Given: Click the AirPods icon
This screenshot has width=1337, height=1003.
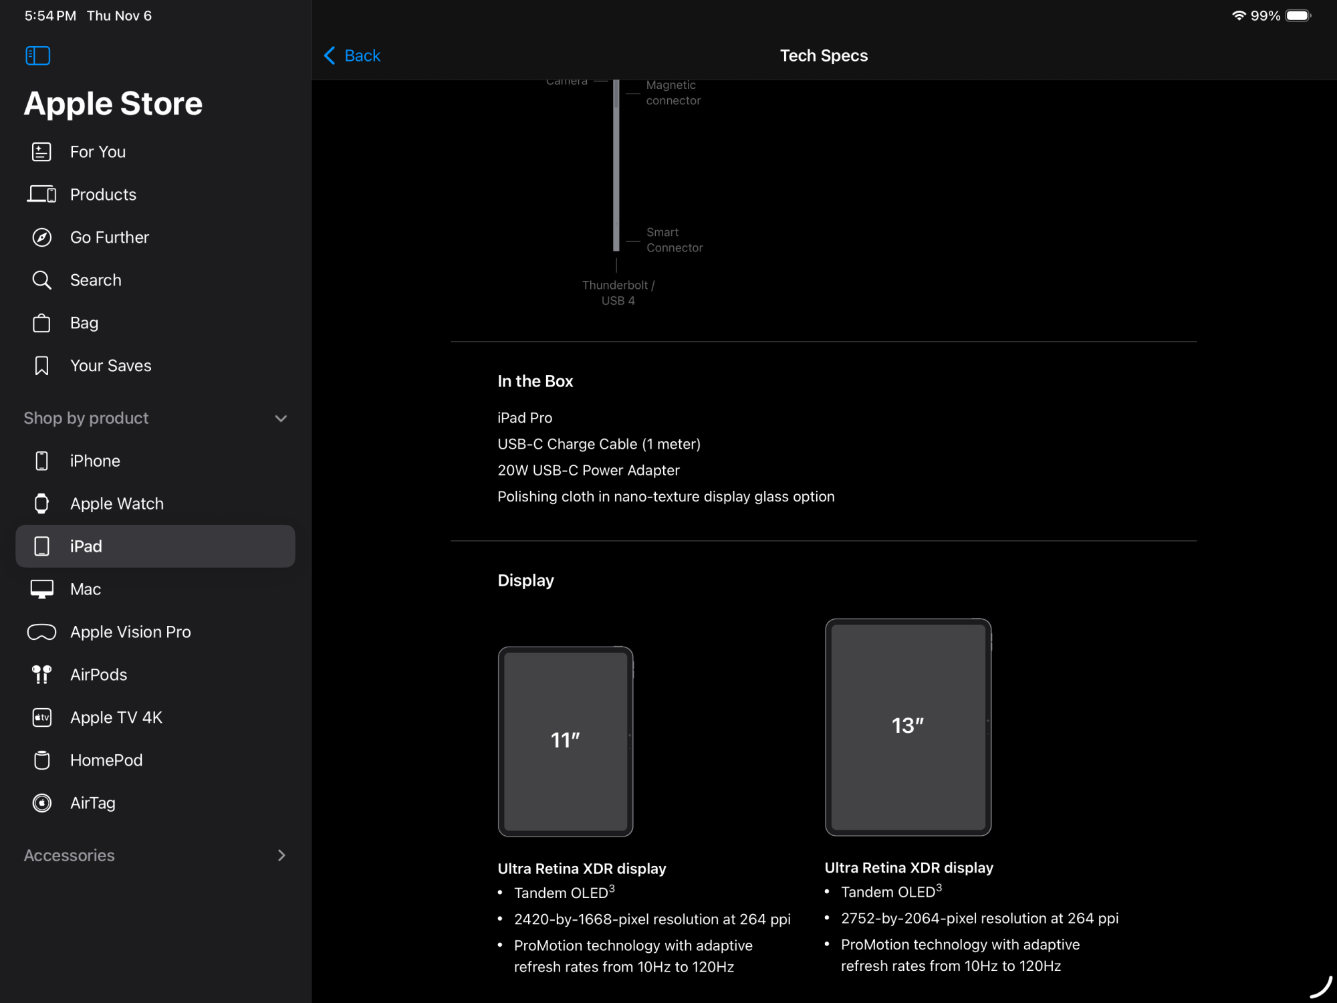Looking at the screenshot, I should 41,675.
